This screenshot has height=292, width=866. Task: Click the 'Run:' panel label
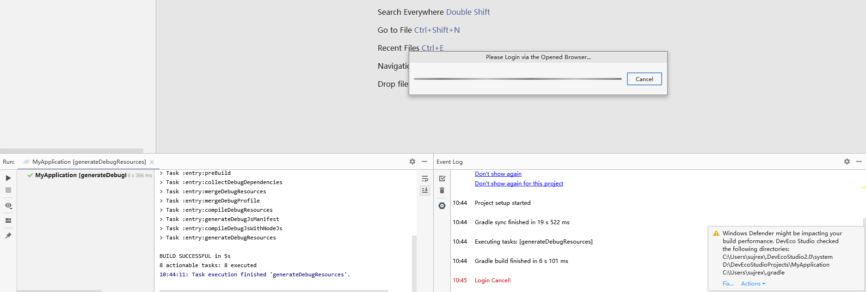[9, 162]
